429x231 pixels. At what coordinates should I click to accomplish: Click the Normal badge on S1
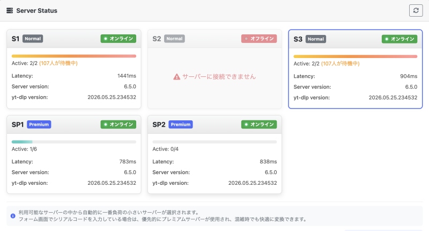33,39
